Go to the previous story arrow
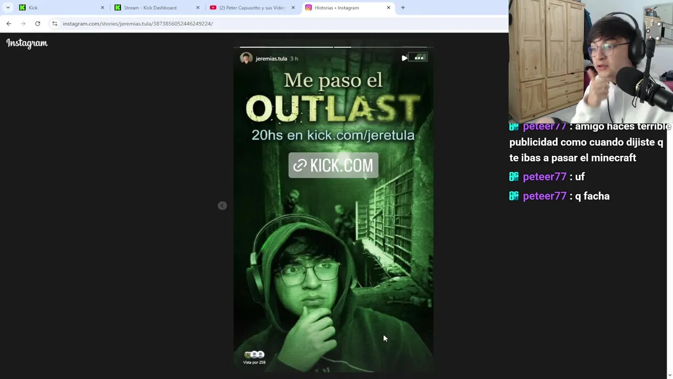Screen dimensions: 673x379 coord(222,206)
